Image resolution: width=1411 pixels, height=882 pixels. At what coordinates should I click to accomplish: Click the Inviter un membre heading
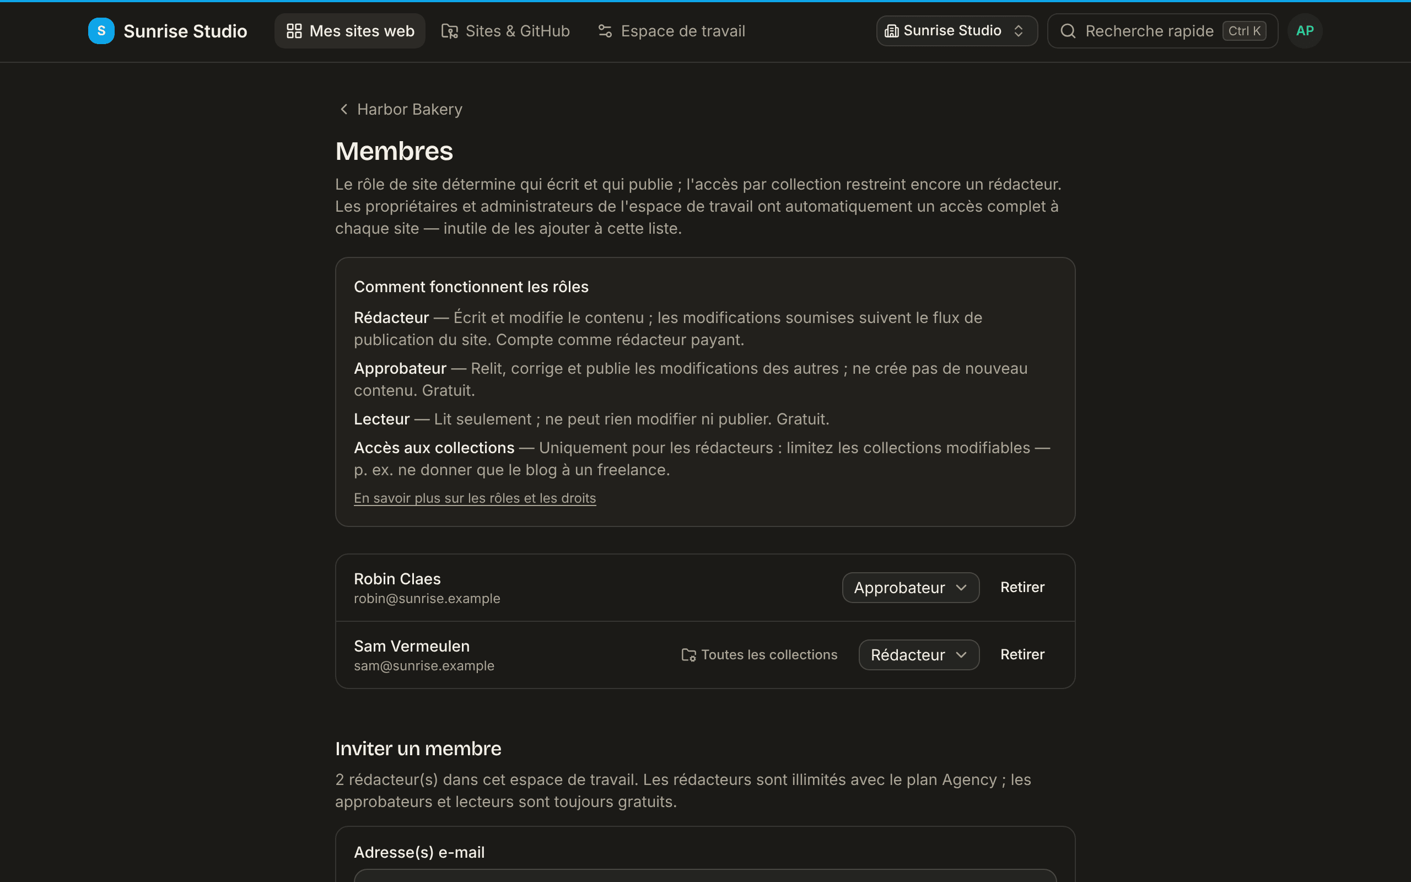418,749
